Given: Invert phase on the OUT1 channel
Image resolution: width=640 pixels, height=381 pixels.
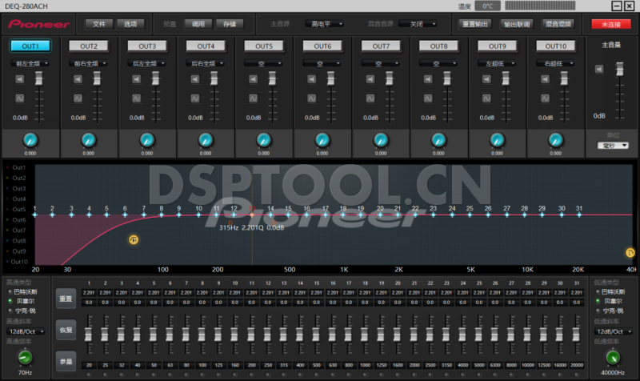Looking at the screenshot, I should pos(19,98).
